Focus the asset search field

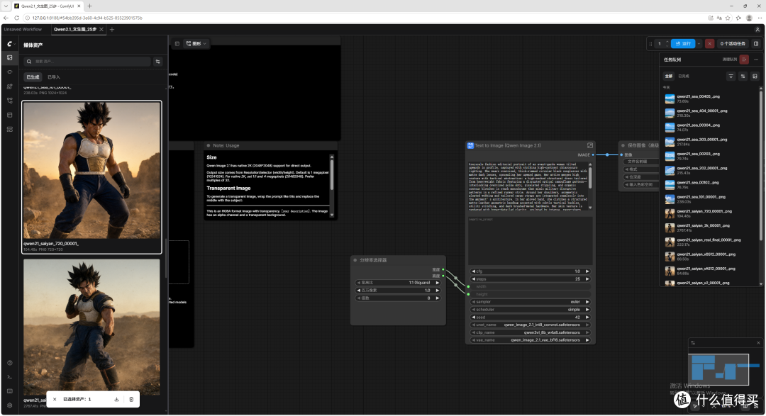click(x=88, y=62)
